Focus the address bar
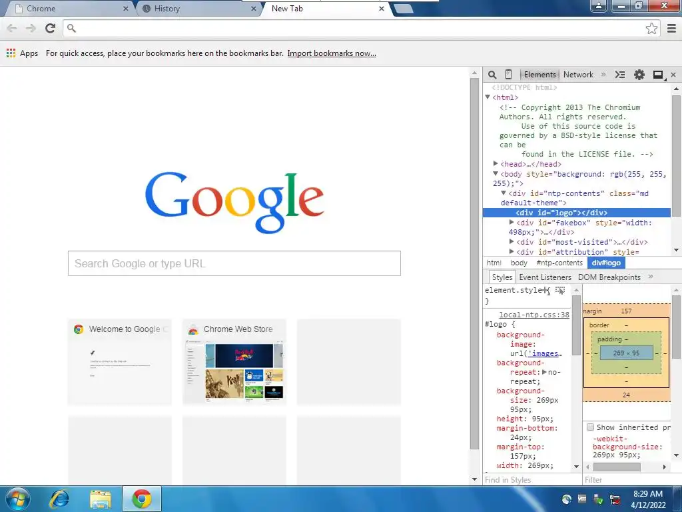 (357, 28)
